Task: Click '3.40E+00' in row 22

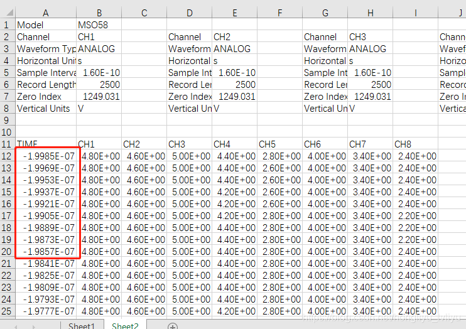Action: (370, 275)
